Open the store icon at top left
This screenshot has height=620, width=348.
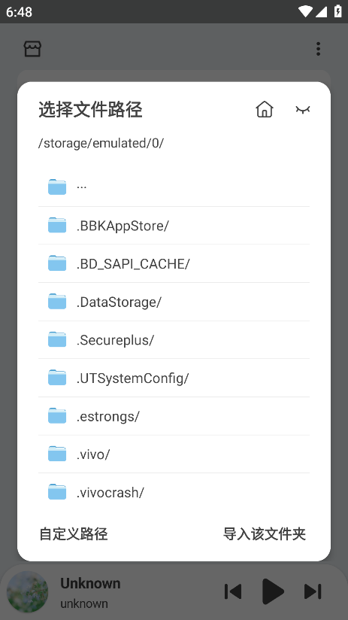[32, 49]
